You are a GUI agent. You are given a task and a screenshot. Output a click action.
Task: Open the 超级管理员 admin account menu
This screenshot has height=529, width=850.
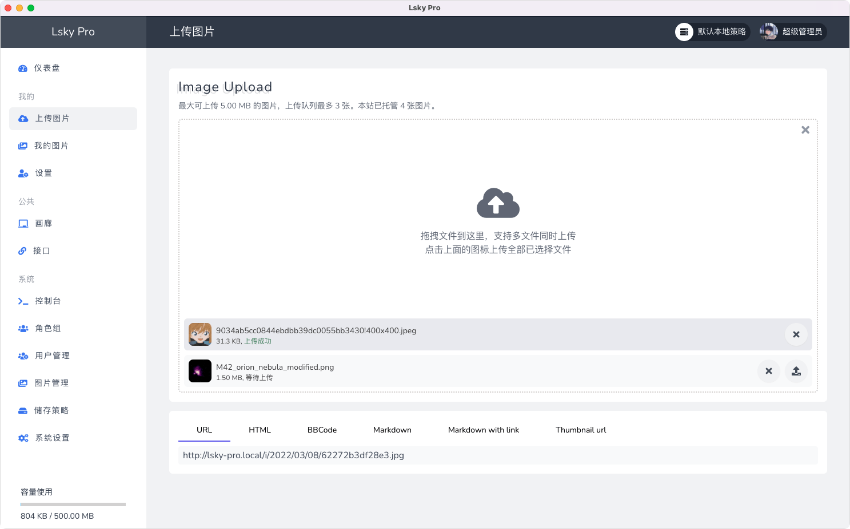[793, 32]
